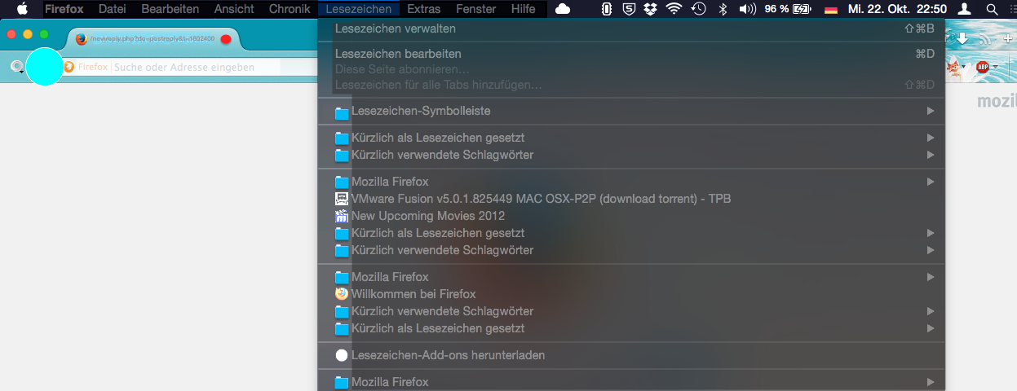Close the open Lesezeichen menu bar item
The height and width of the screenshot is (391, 1017).
click(x=358, y=9)
